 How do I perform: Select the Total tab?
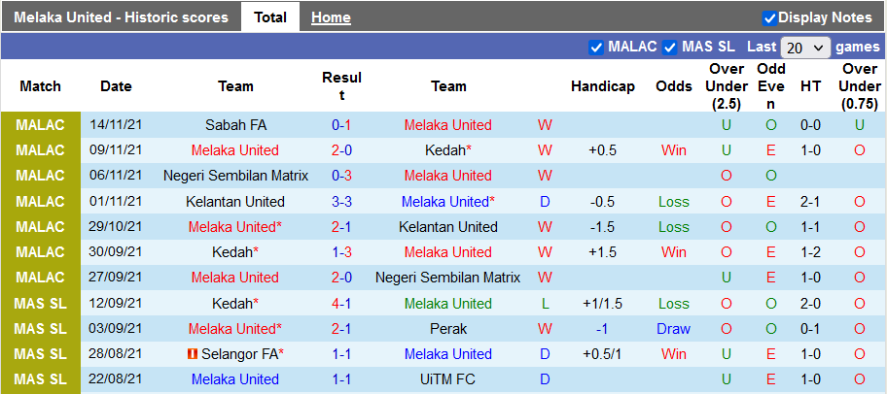(x=270, y=17)
